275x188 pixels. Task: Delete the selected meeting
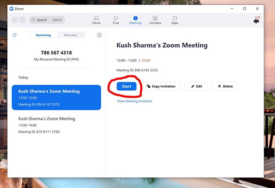pos(225,86)
